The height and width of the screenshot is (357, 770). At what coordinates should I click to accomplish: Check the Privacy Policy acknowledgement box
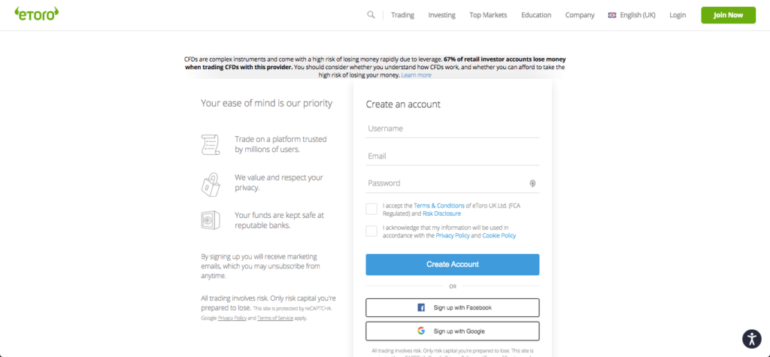tap(371, 231)
